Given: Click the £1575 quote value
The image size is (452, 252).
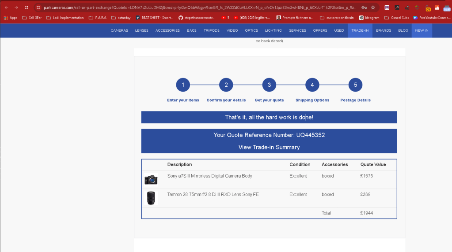Looking at the screenshot, I should pyautogui.click(x=366, y=176).
